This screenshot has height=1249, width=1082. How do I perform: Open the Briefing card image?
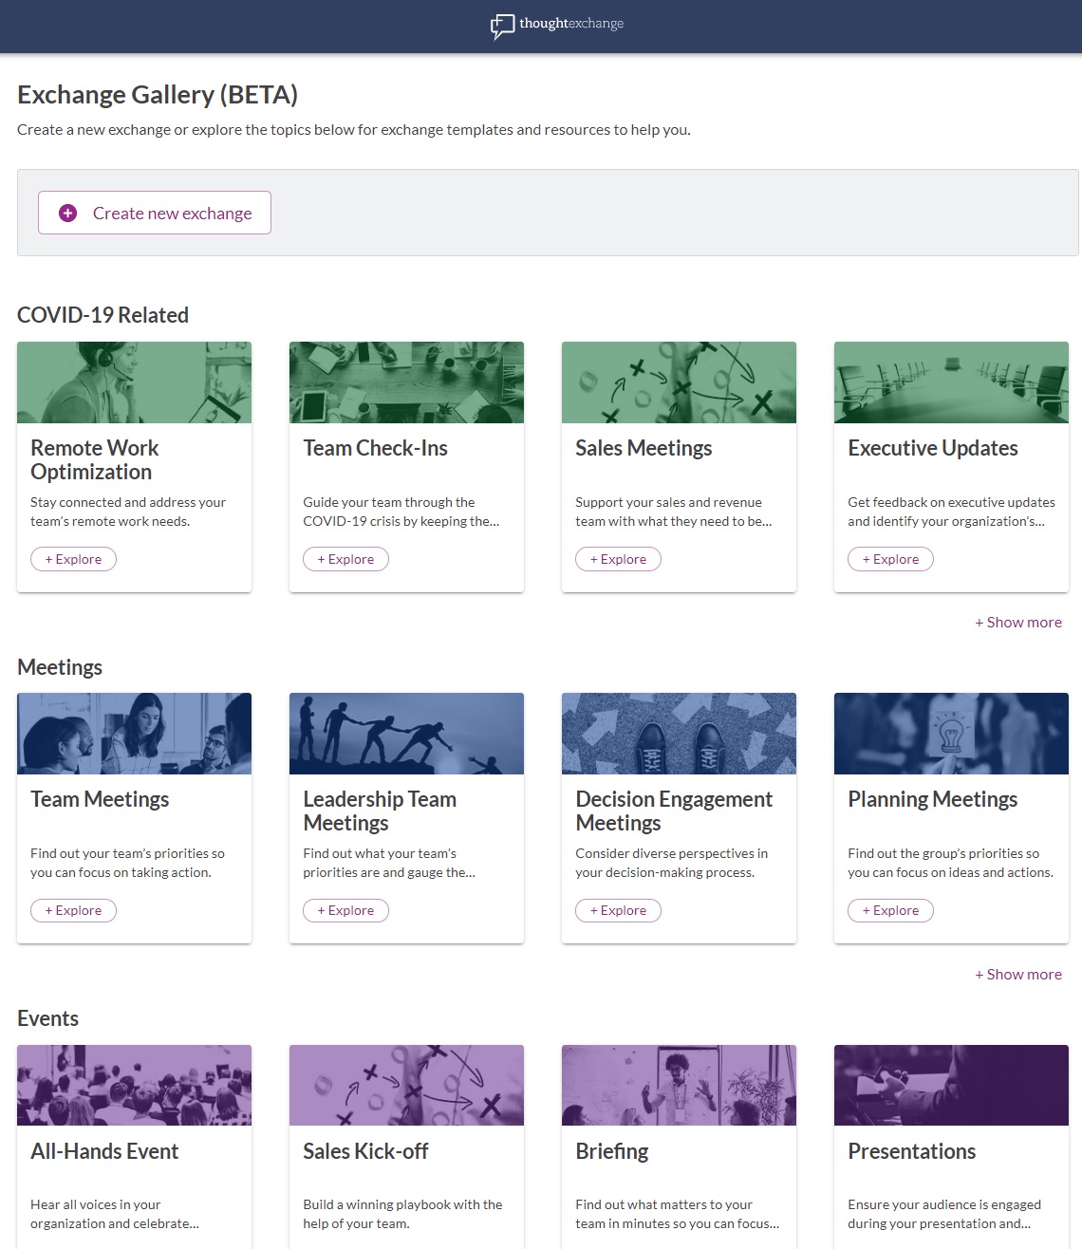(x=679, y=1085)
